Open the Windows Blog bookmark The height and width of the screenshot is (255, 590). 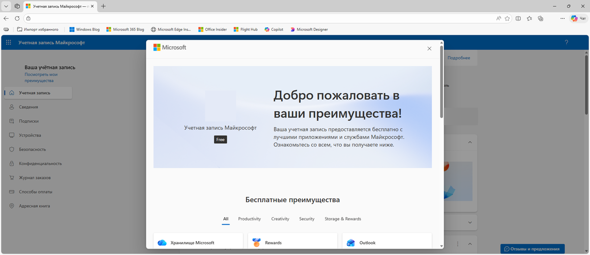(x=85, y=29)
